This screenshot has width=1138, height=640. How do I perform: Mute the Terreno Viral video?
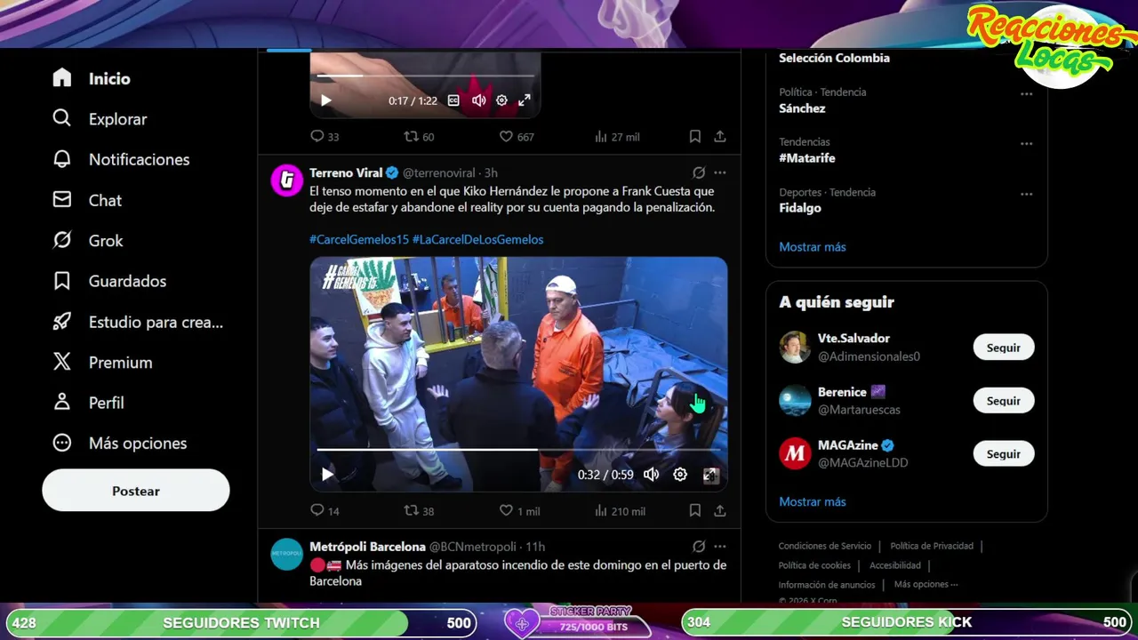651,475
